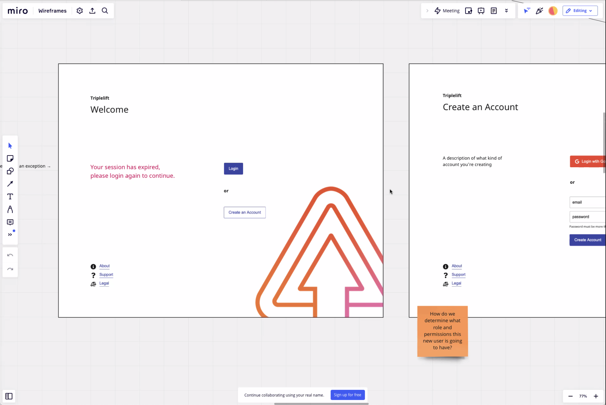Click the board settings gear icon
The image size is (606, 405).
79,11
